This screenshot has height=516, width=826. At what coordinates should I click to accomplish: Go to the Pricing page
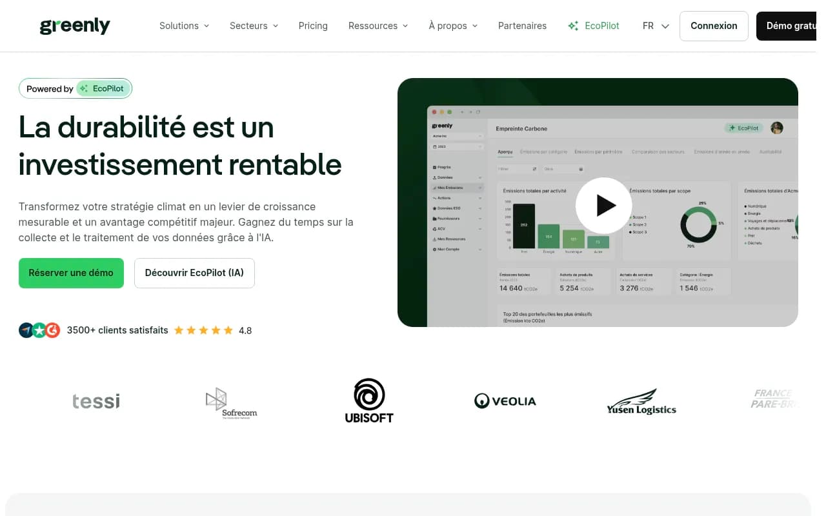coord(313,26)
